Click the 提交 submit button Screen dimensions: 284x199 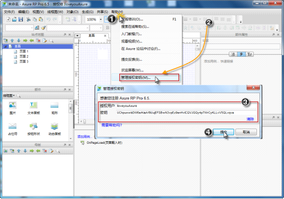224,132
